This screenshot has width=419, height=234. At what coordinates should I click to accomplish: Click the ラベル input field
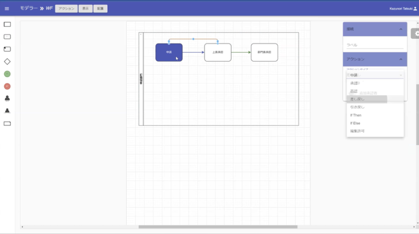(375, 45)
